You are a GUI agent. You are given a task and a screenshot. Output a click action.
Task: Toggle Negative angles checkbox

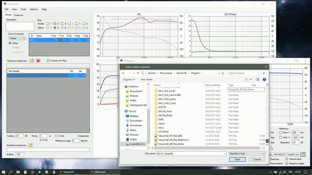click(x=287, y=163)
